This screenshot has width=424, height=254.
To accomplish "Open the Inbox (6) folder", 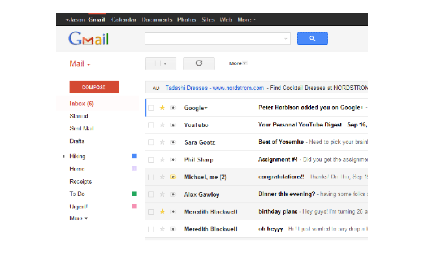I will tap(82, 104).
